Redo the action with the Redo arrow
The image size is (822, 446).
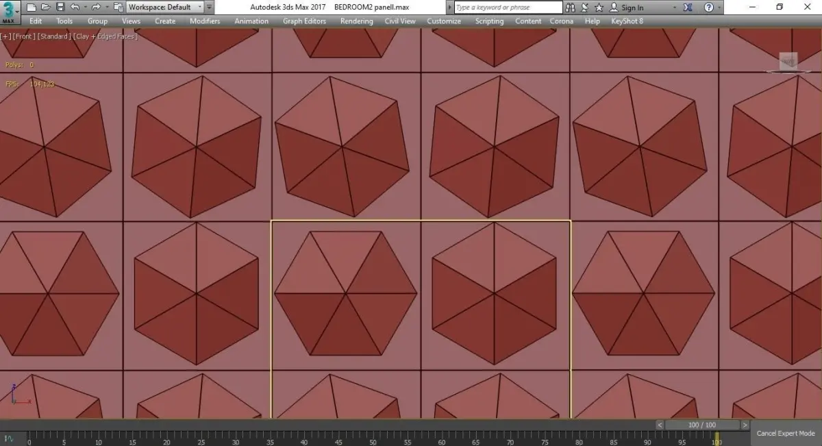95,7
